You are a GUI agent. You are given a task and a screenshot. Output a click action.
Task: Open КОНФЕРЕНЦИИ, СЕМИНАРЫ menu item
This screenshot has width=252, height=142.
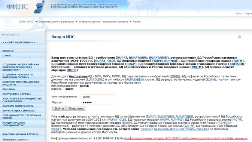18,111
